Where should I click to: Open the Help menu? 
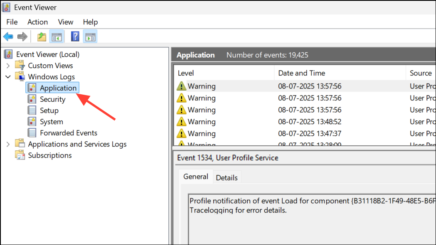[90, 22]
